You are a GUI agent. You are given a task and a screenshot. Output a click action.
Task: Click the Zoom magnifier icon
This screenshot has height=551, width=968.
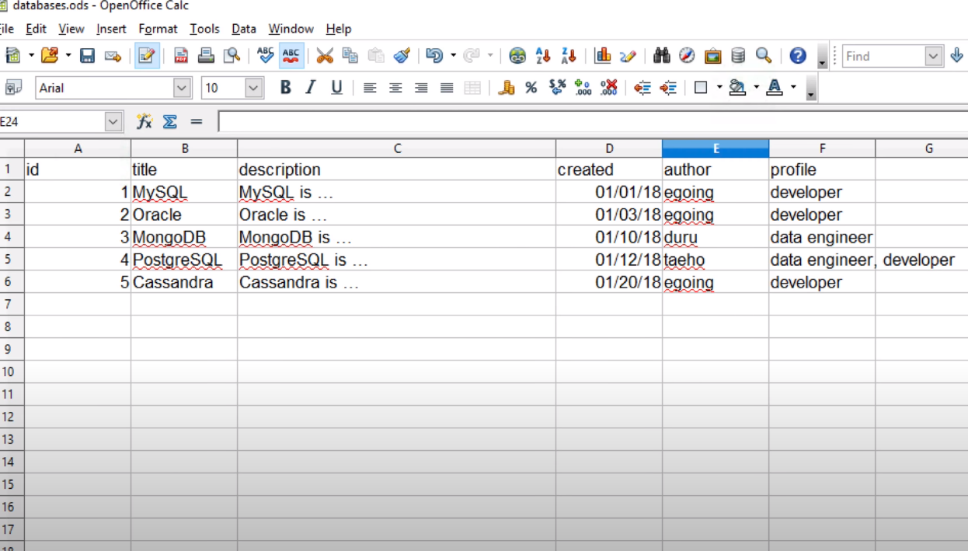pyautogui.click(x=764, y=55)
